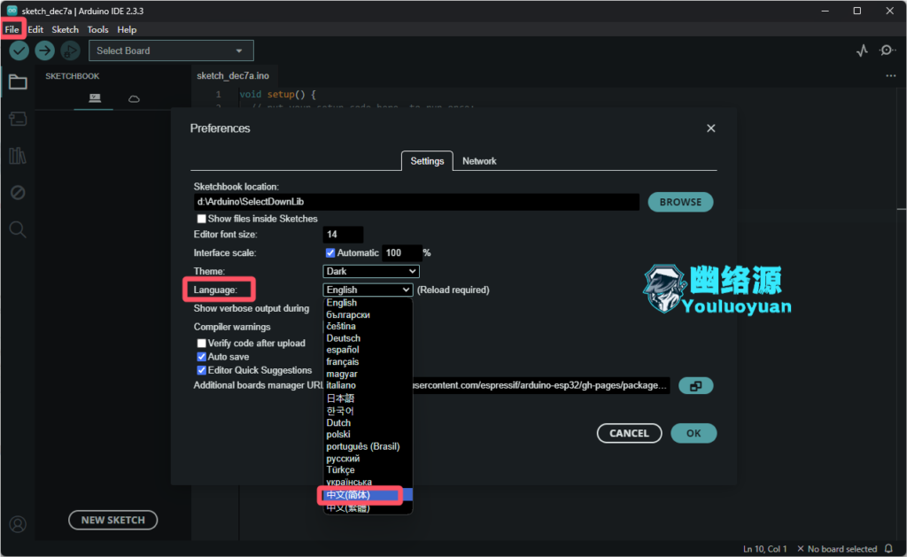Open the Library Manager sidebar icon
This screenshot has height=557, width=907.
coord(18,156)
